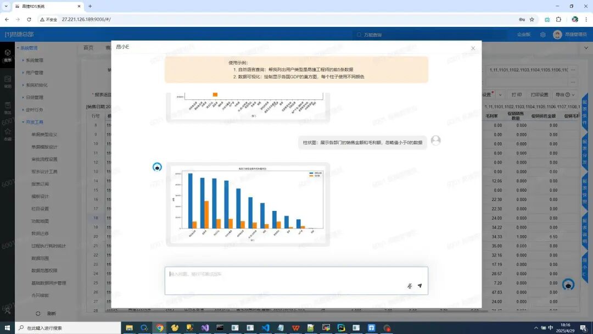The image size is (593, 334).
Task: Click the voice input icon in chat box
Action: 410,286
